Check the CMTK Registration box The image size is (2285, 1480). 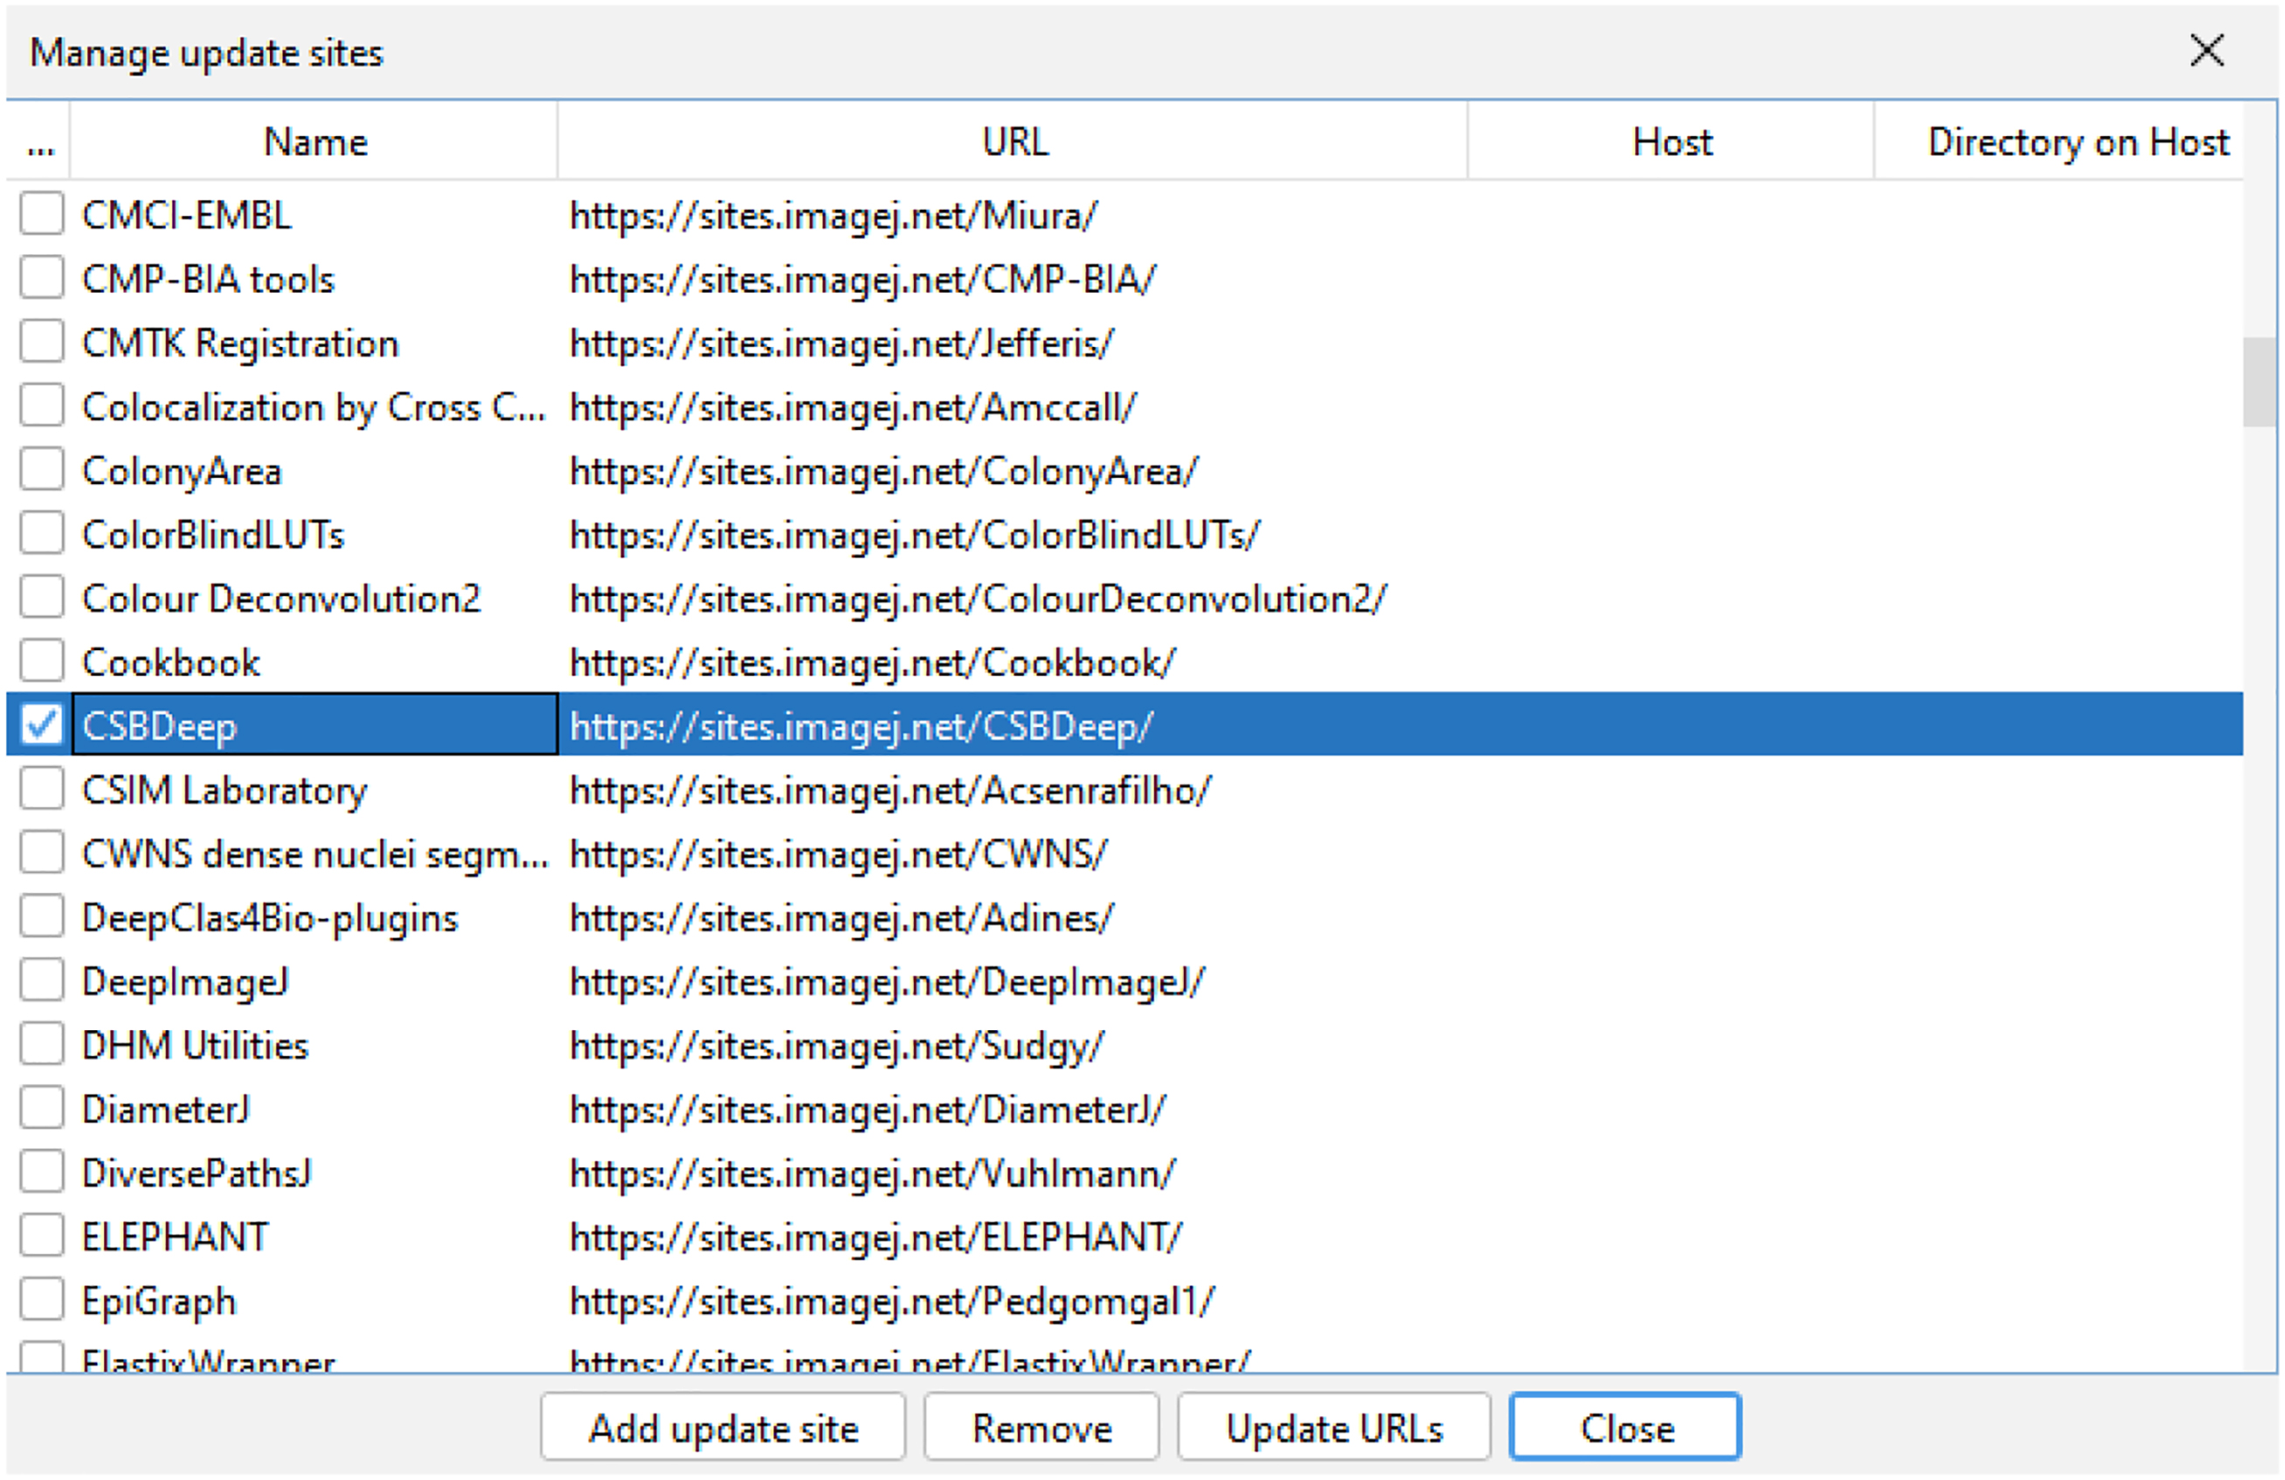pyautogui.click(x=41, y=342)
